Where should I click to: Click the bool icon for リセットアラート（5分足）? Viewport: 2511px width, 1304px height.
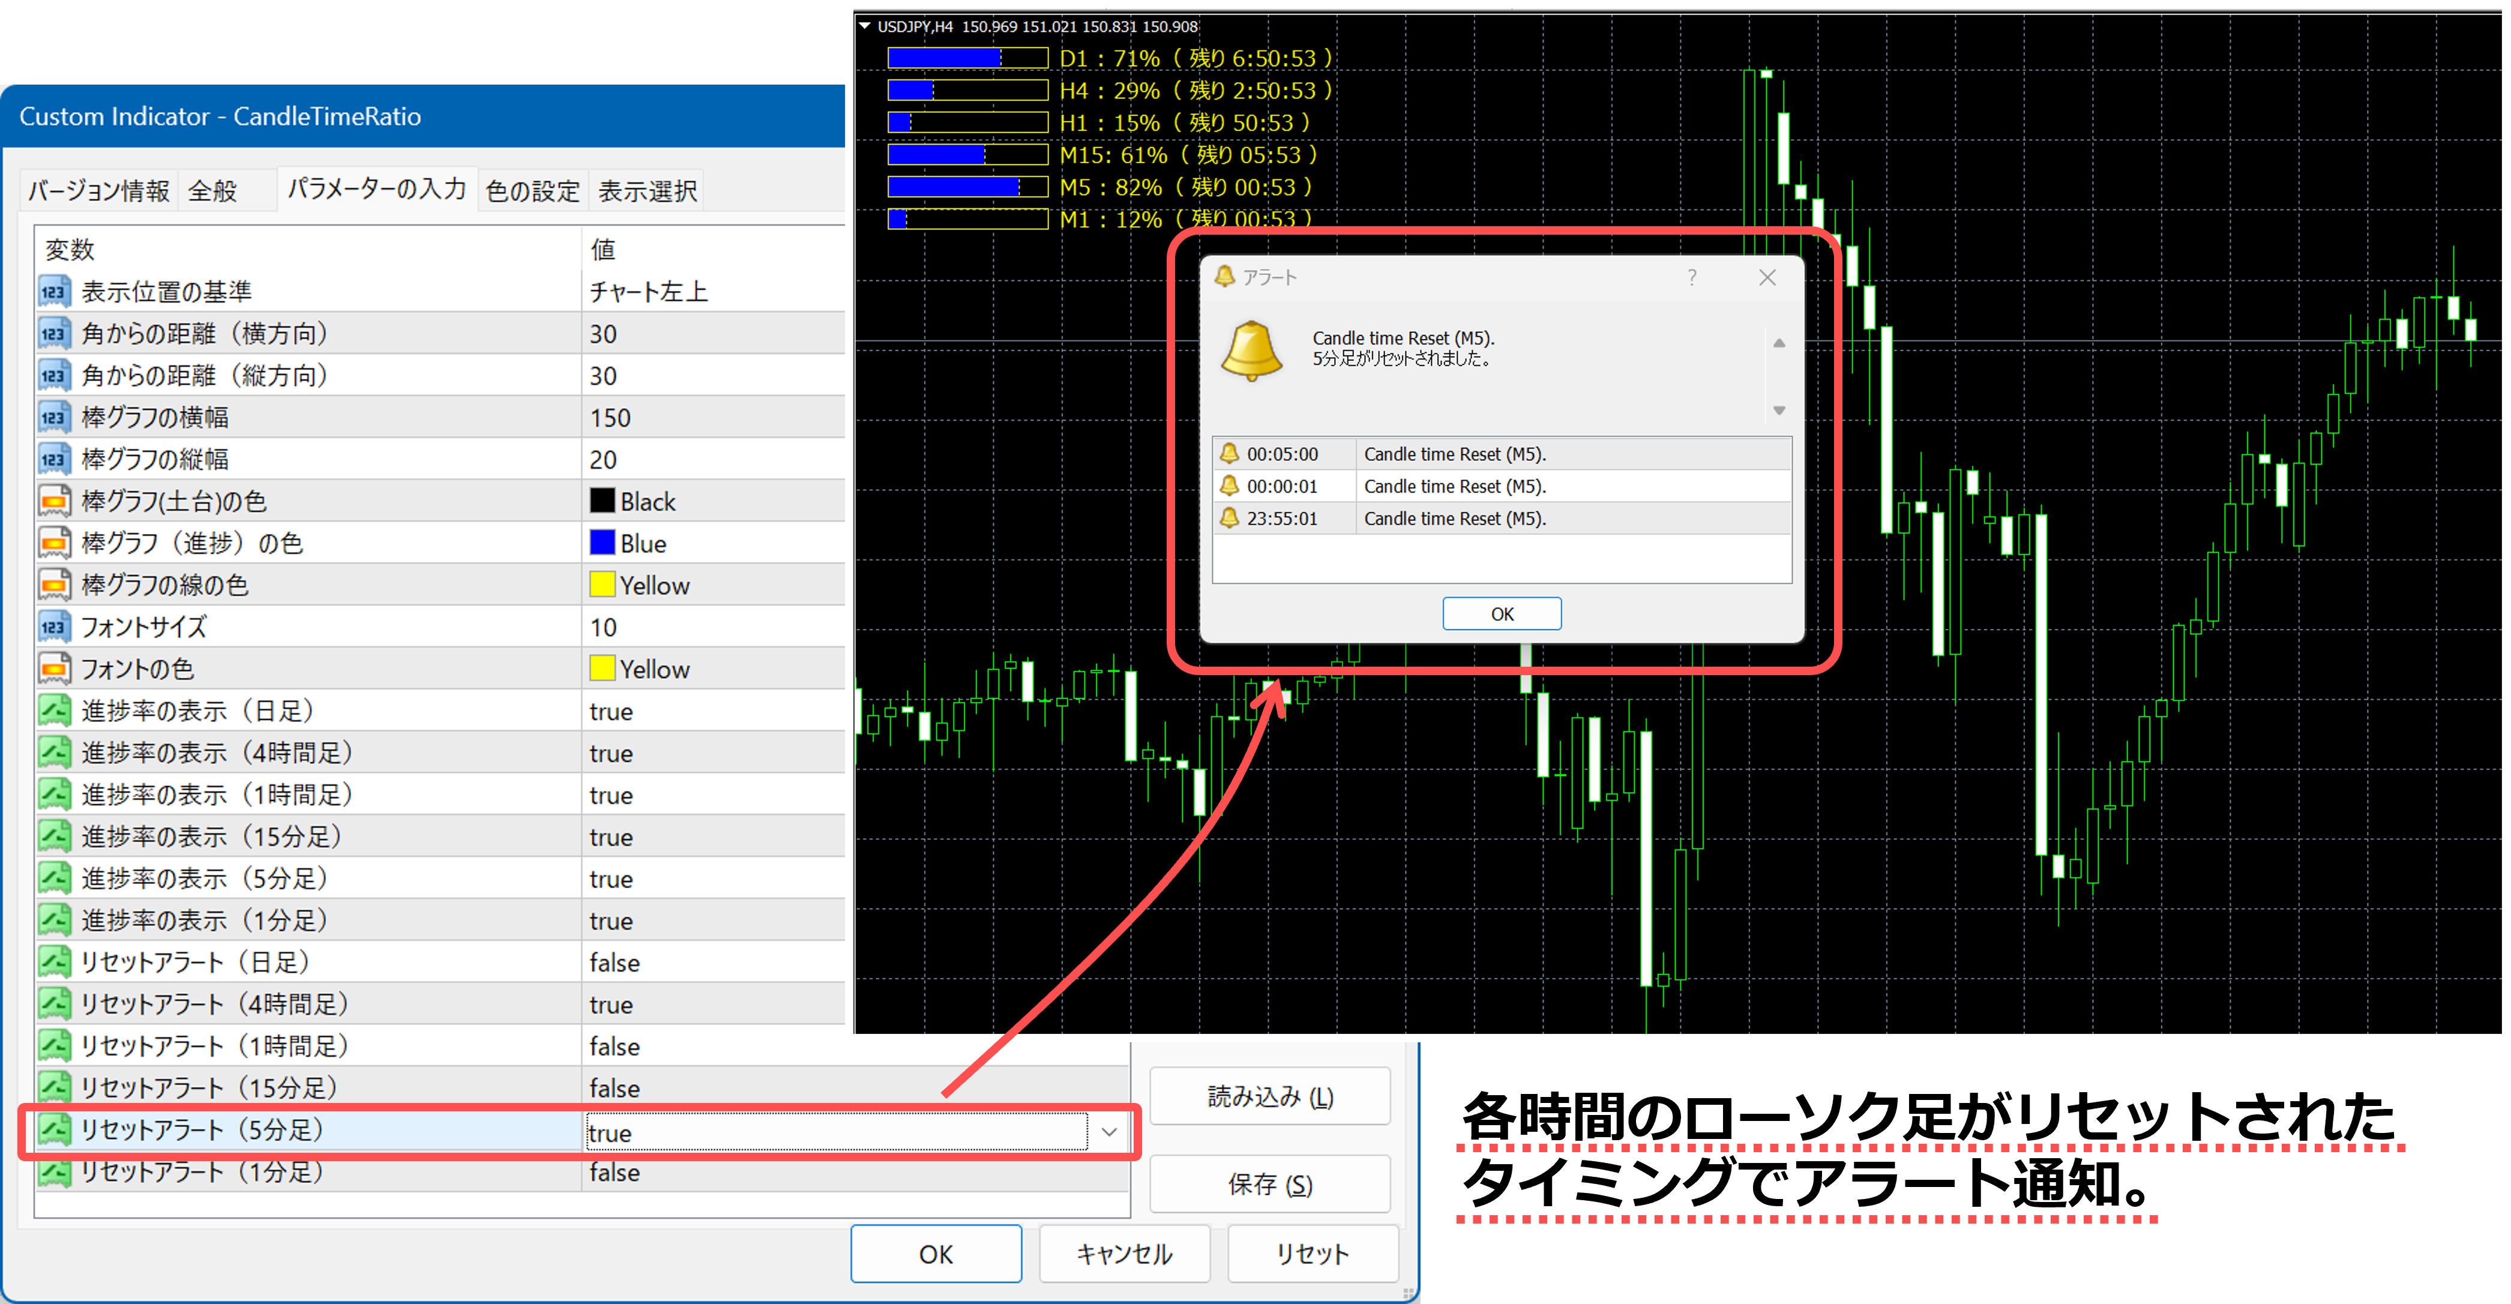[55, 1129]
